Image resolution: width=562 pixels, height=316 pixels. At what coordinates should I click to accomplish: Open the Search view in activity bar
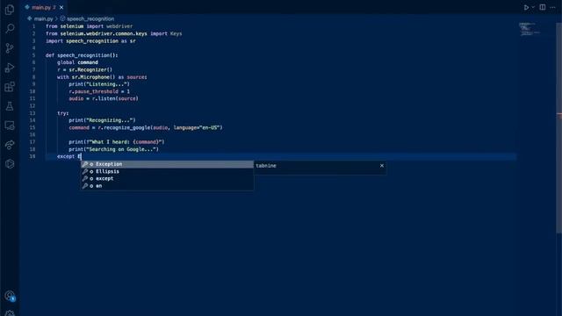point(10,29)
